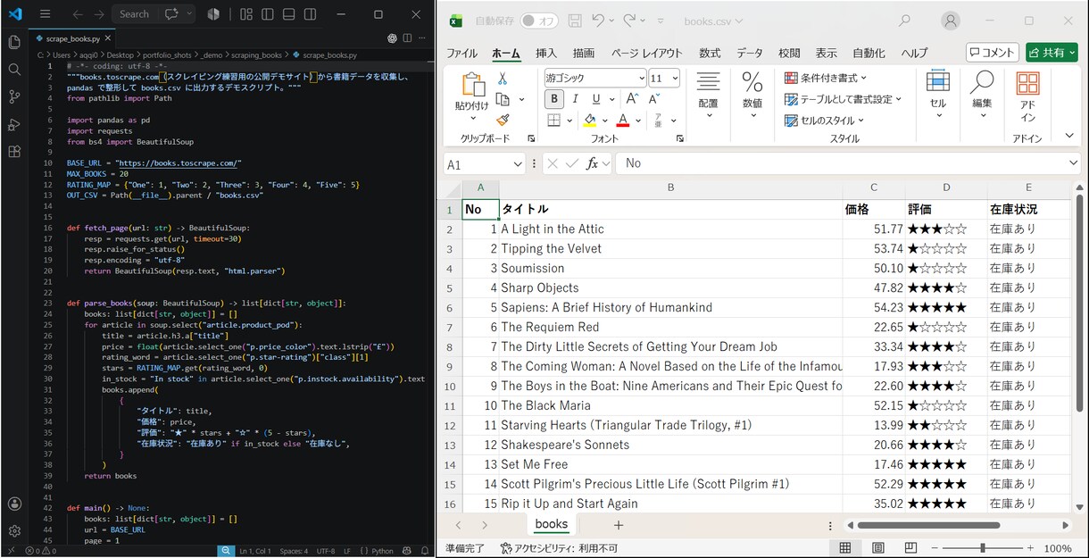Click the Python language mode in status bar
1089x558 pixels.
click(382, 551)
